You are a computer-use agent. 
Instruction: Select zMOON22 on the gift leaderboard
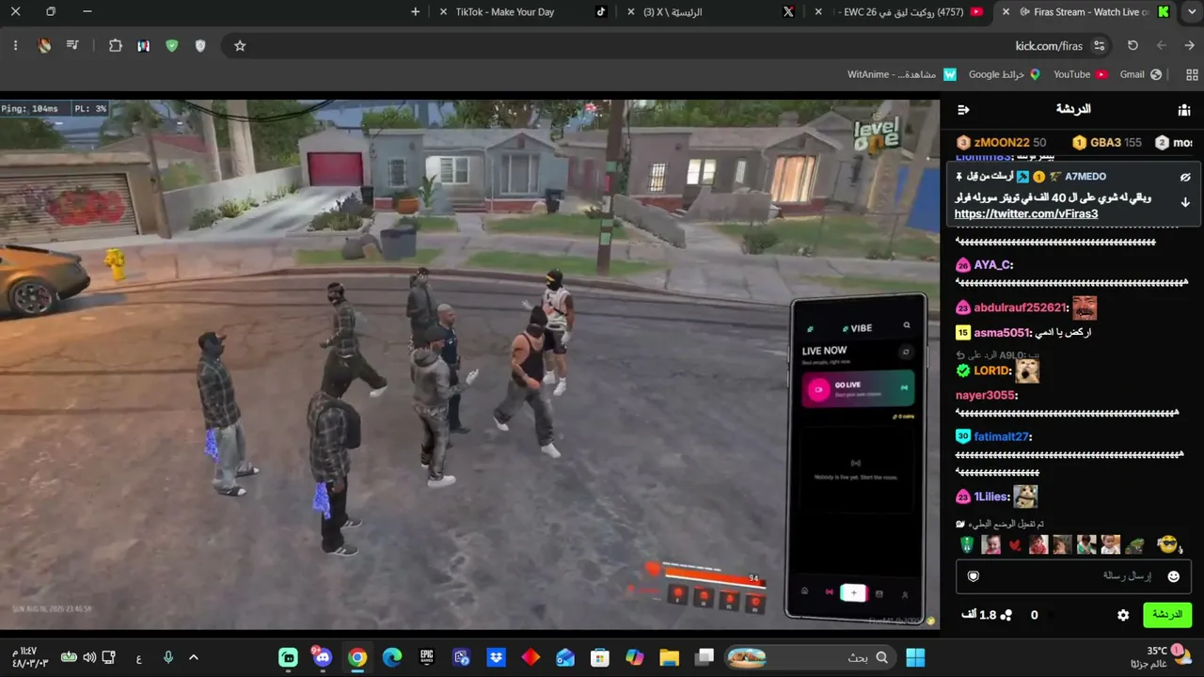(x=1001, y=143)
